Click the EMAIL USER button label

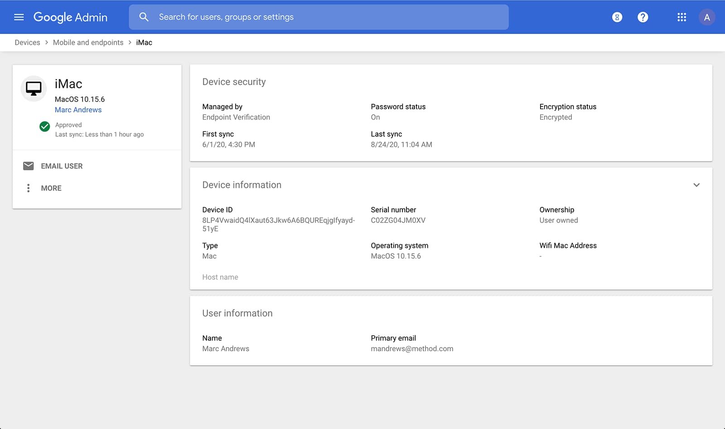point(62,166)
